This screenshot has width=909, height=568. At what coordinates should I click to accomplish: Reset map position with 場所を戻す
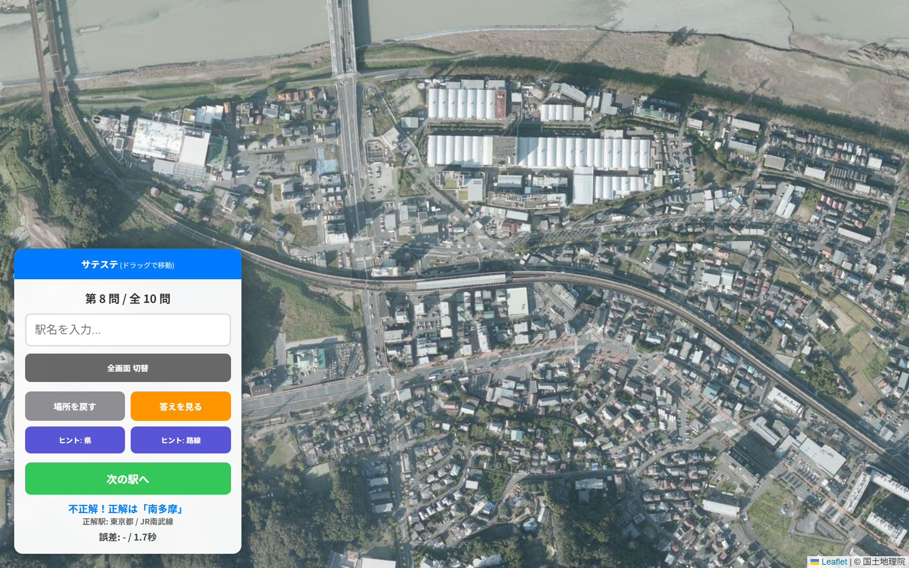click(75, 406)
